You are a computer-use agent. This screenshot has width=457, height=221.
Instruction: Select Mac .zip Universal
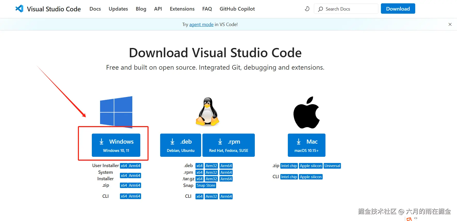tap(332, 166)
